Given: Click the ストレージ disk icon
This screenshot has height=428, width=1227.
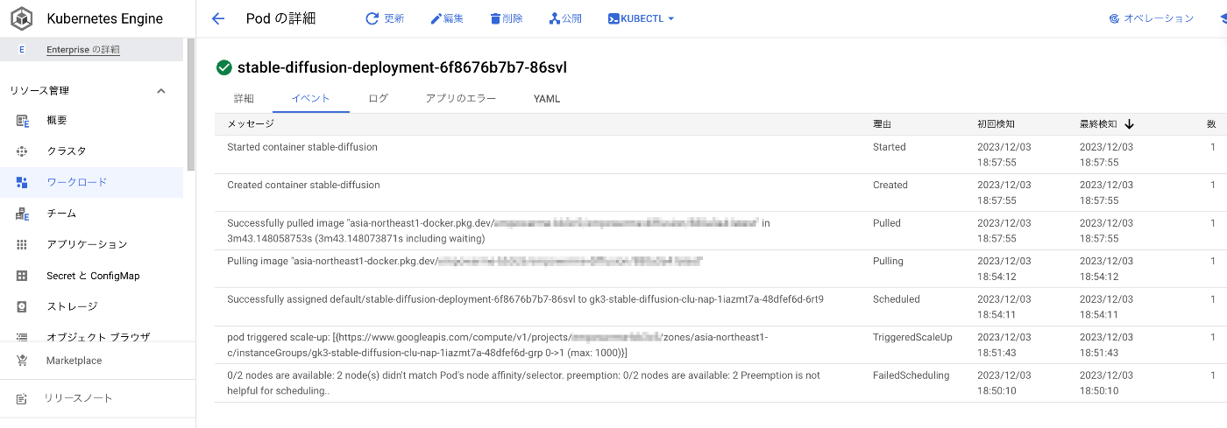Looking at the screenshot, I should (x=23, y=306).
